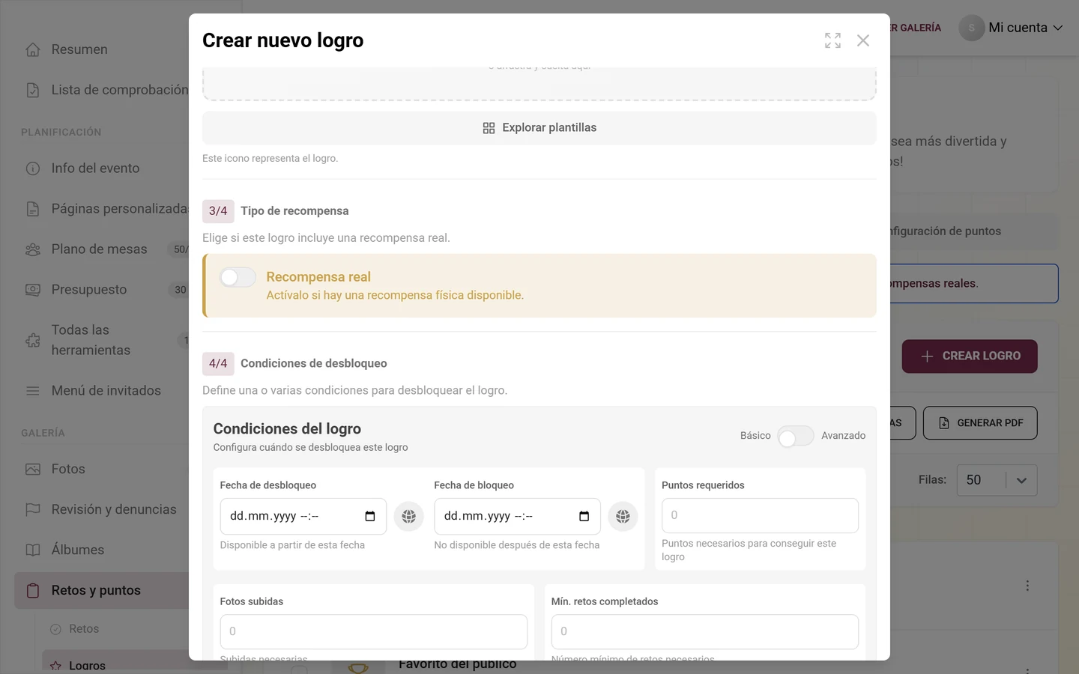Click the Condiciones del logro heading
Screen dimensions: 1079x674
[x=287, y=429]
